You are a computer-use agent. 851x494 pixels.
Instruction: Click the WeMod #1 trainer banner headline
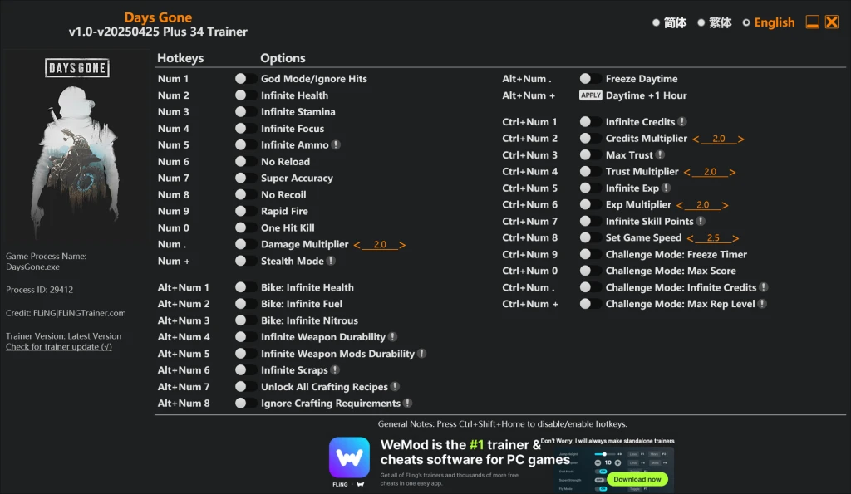(x=475, y=452)
